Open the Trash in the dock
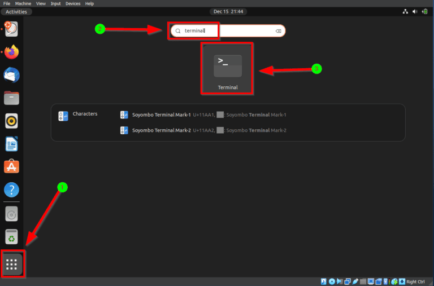 pyautogui.click(x=11, y=237)
